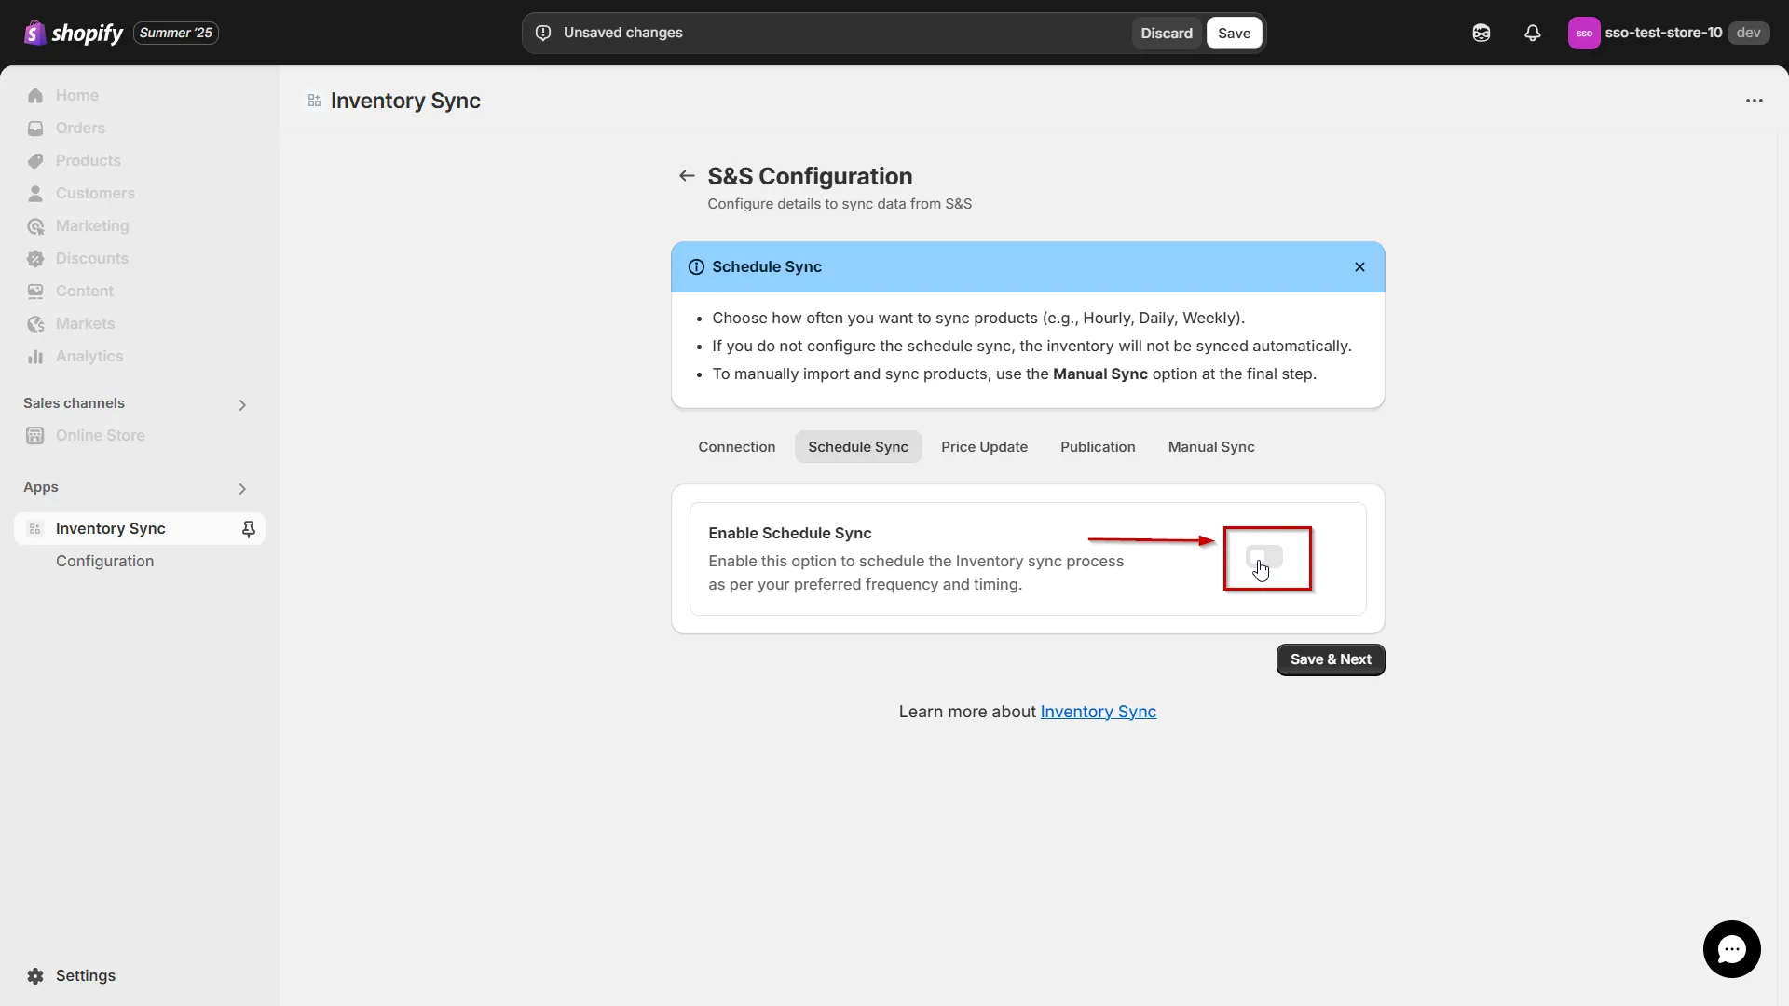Click the Save & Next button

[x=1330, y=659]
